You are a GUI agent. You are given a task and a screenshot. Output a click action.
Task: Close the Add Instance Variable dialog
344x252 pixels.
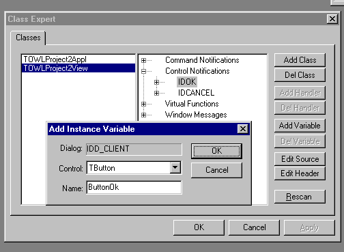click(243, 129)
